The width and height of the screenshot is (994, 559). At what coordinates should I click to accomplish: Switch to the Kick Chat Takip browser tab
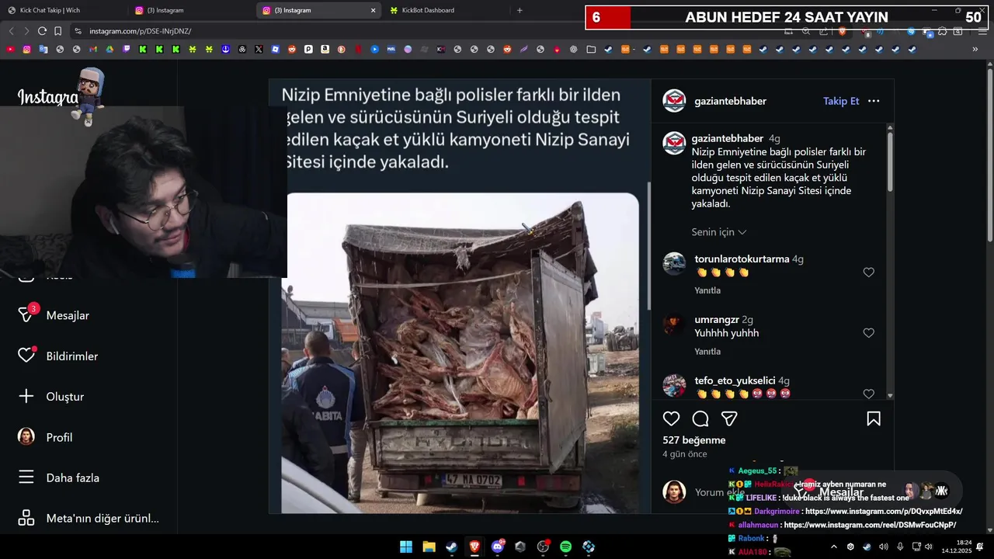pos(63,10)
